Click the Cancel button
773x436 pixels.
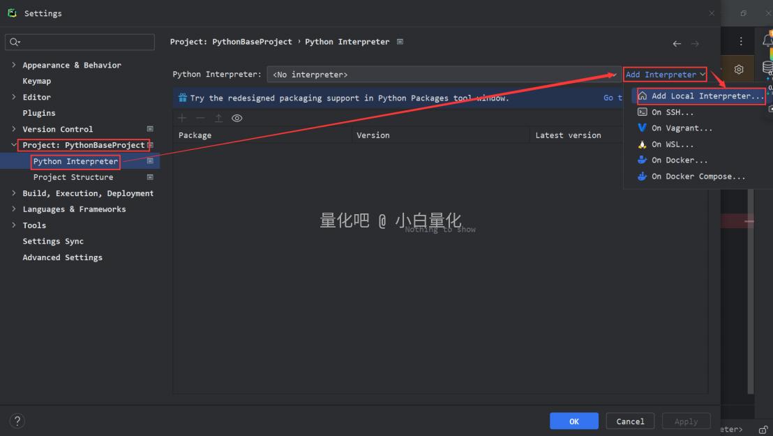(x=630, y=421)
